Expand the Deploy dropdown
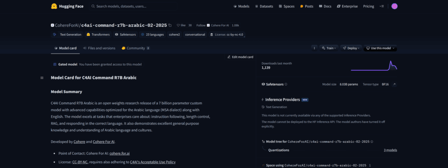 point(351,48)
